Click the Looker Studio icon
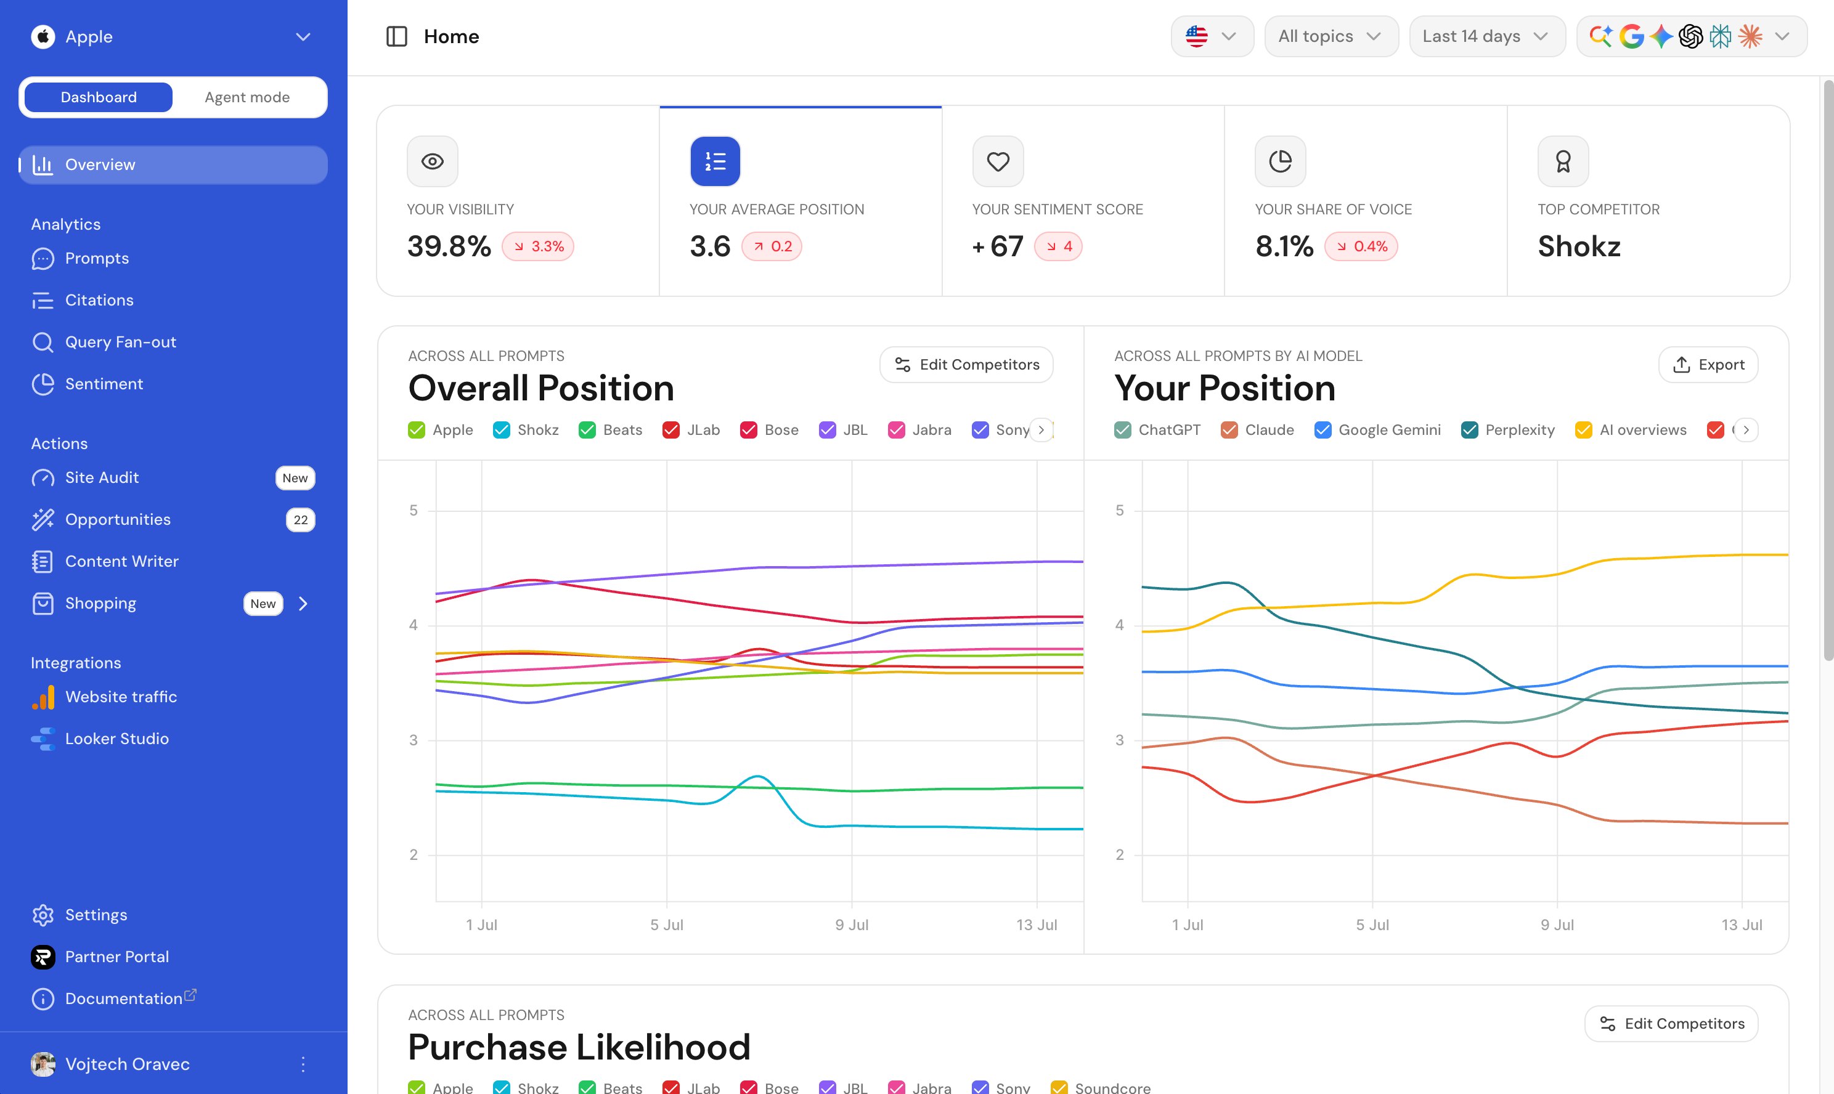1834x1094 pixels. click(x=43, y=739)
